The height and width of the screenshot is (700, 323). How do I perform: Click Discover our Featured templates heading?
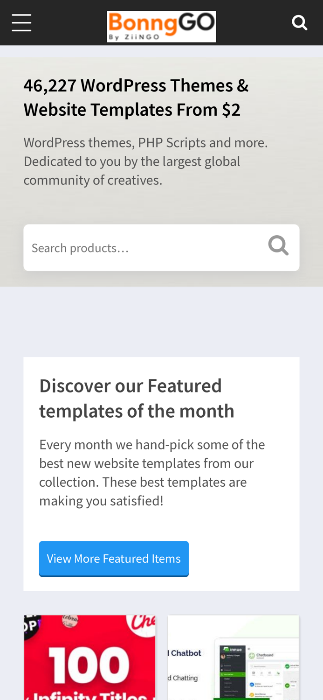pyautogui.click(x=137, y=398)
